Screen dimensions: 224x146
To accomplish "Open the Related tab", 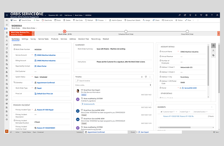I will point(106,39).
